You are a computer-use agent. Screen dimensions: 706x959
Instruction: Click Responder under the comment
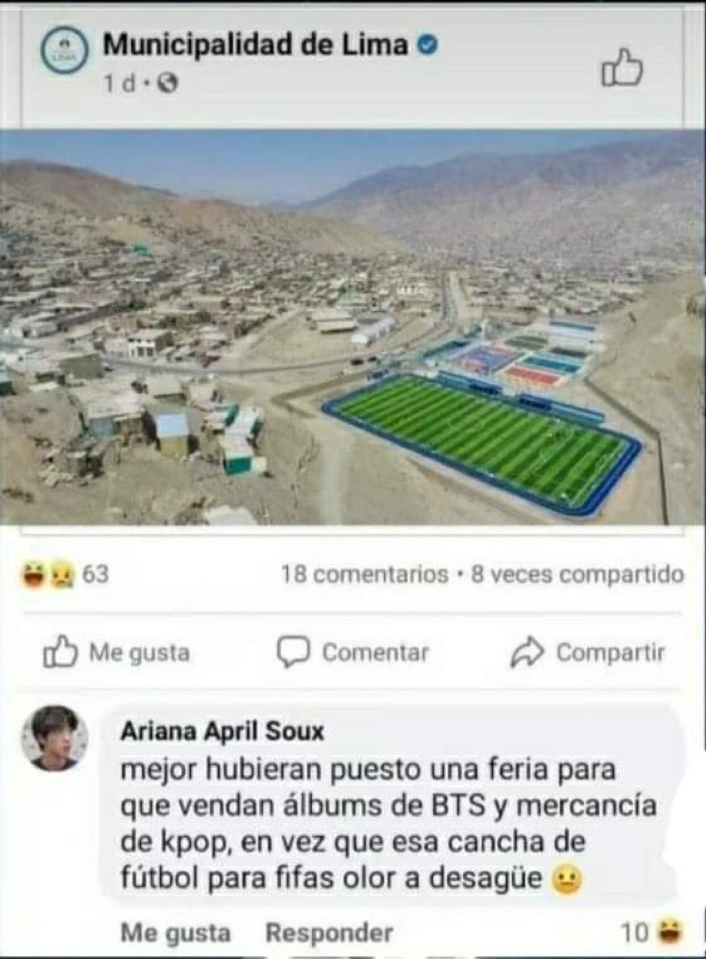(329, 933)
